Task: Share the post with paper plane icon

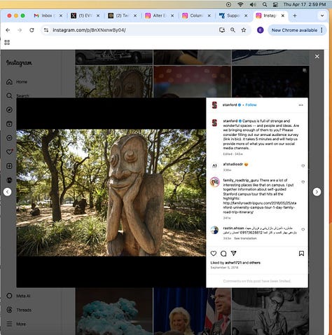Action: click(233, 254)
